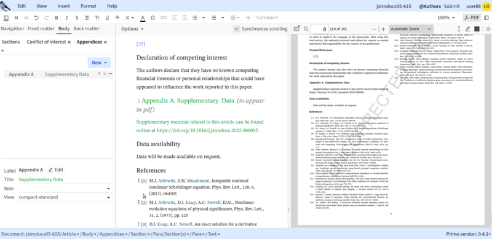Open the Format menu
Image resolution: width=492 pixels, height=239 pixels.
pyautogui.click(x=89, y=6)
